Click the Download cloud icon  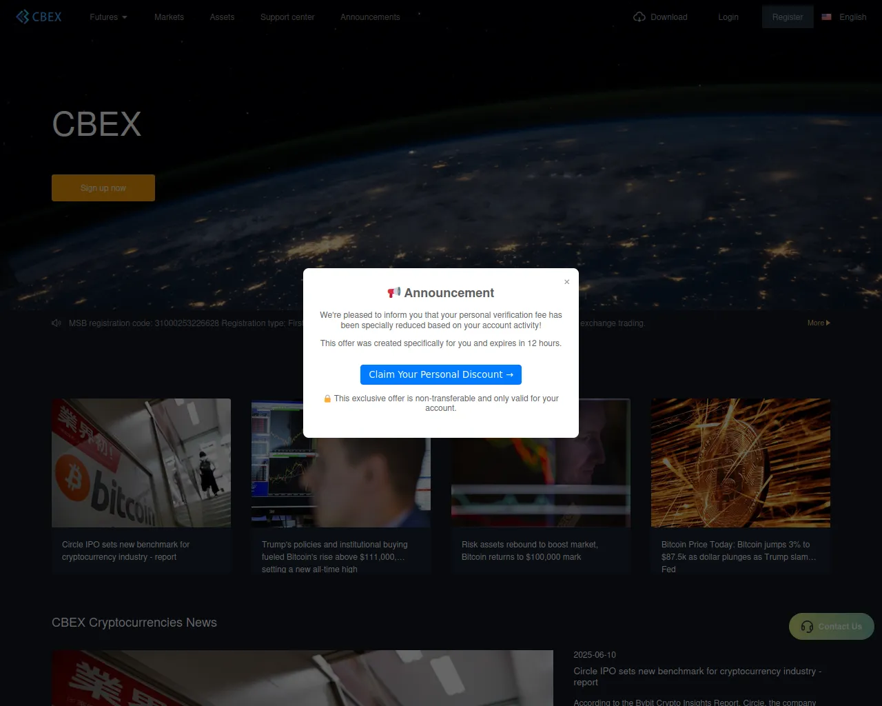[639, 17]
